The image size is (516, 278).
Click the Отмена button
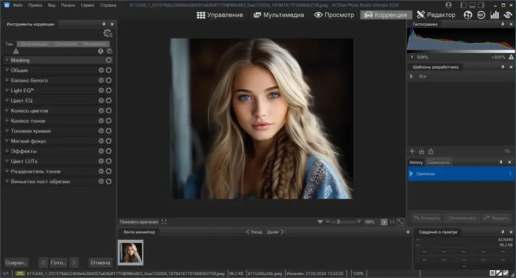pyautogui.click(x=101, y=263)
